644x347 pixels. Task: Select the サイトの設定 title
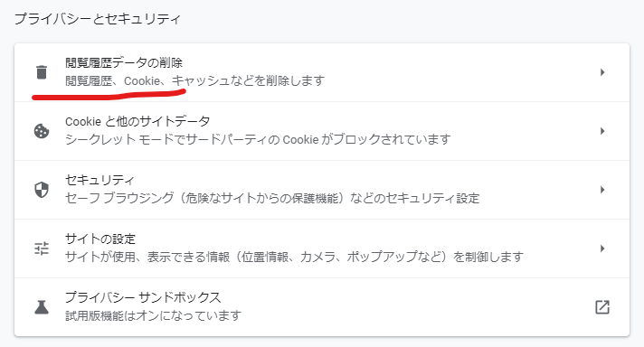(x=100, y=239)
